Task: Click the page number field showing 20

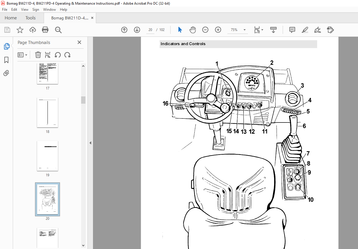Action: [x=150, y=30]
